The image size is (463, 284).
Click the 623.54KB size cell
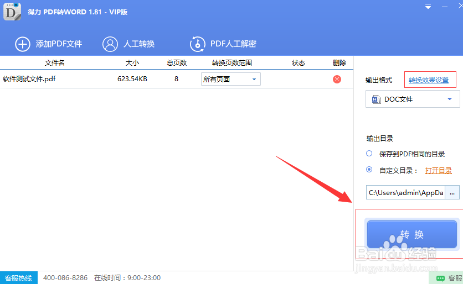132,79
